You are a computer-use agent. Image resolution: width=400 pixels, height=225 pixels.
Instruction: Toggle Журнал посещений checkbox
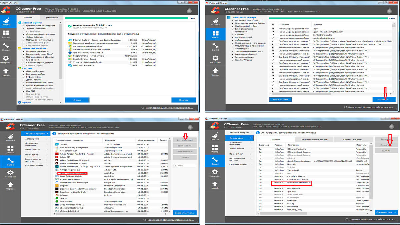click(23, 28)
